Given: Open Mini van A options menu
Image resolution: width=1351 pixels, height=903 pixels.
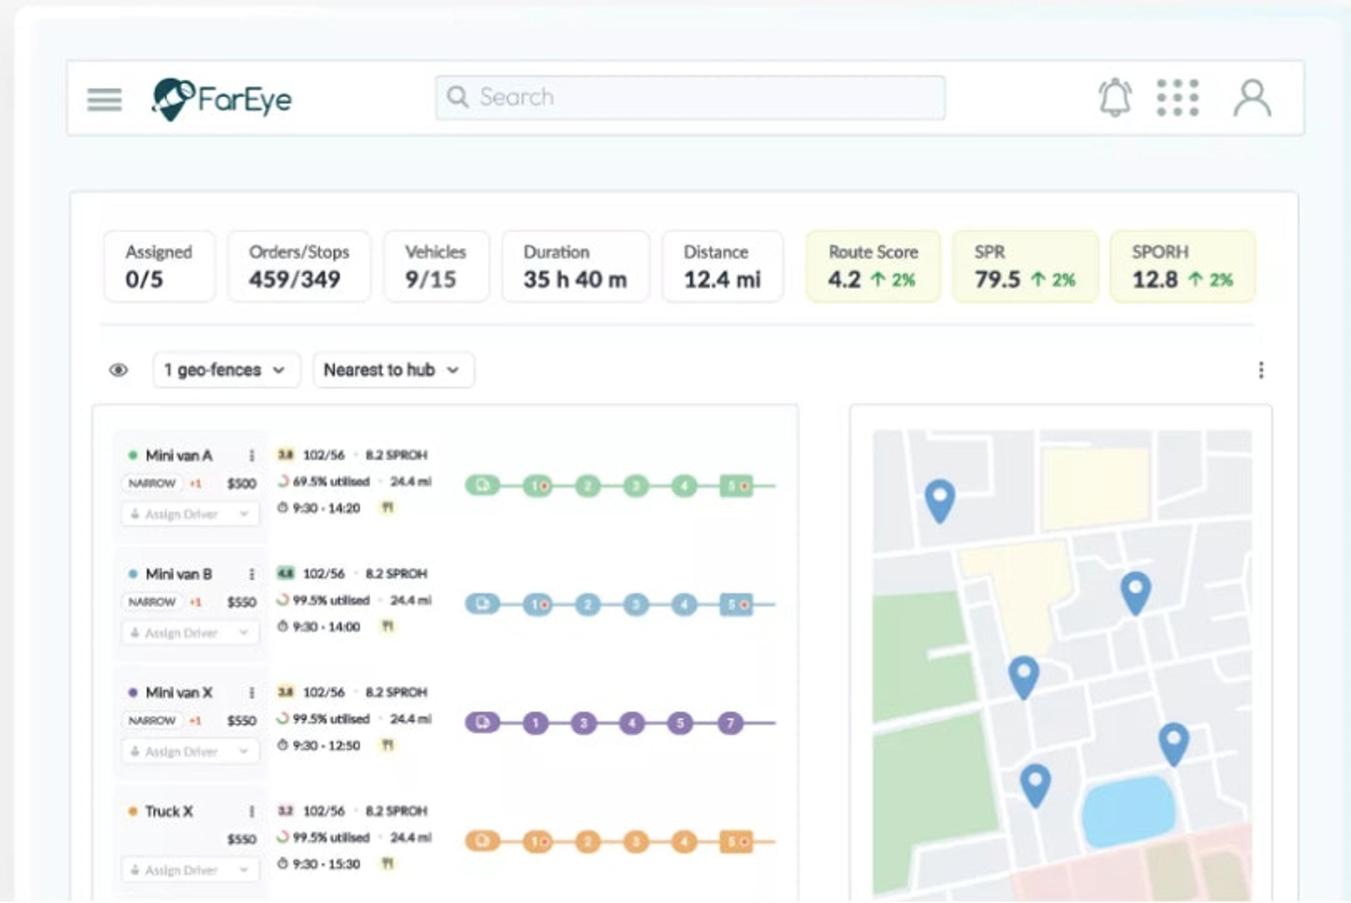Looking at the screenshot, I should [252, 455].
